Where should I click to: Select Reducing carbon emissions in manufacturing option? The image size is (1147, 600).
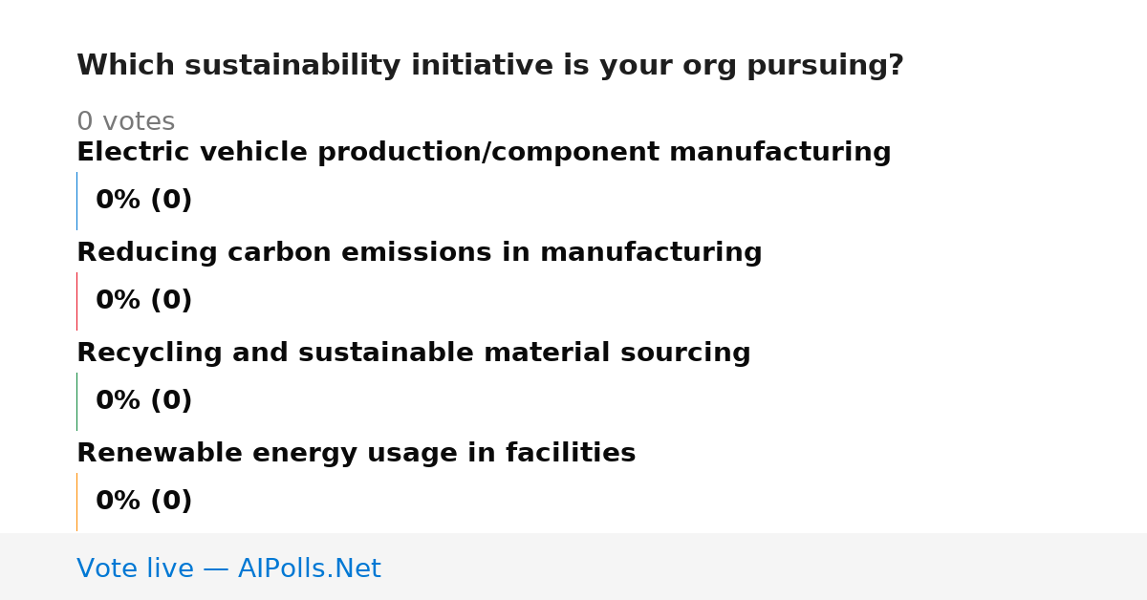[420, 253]
